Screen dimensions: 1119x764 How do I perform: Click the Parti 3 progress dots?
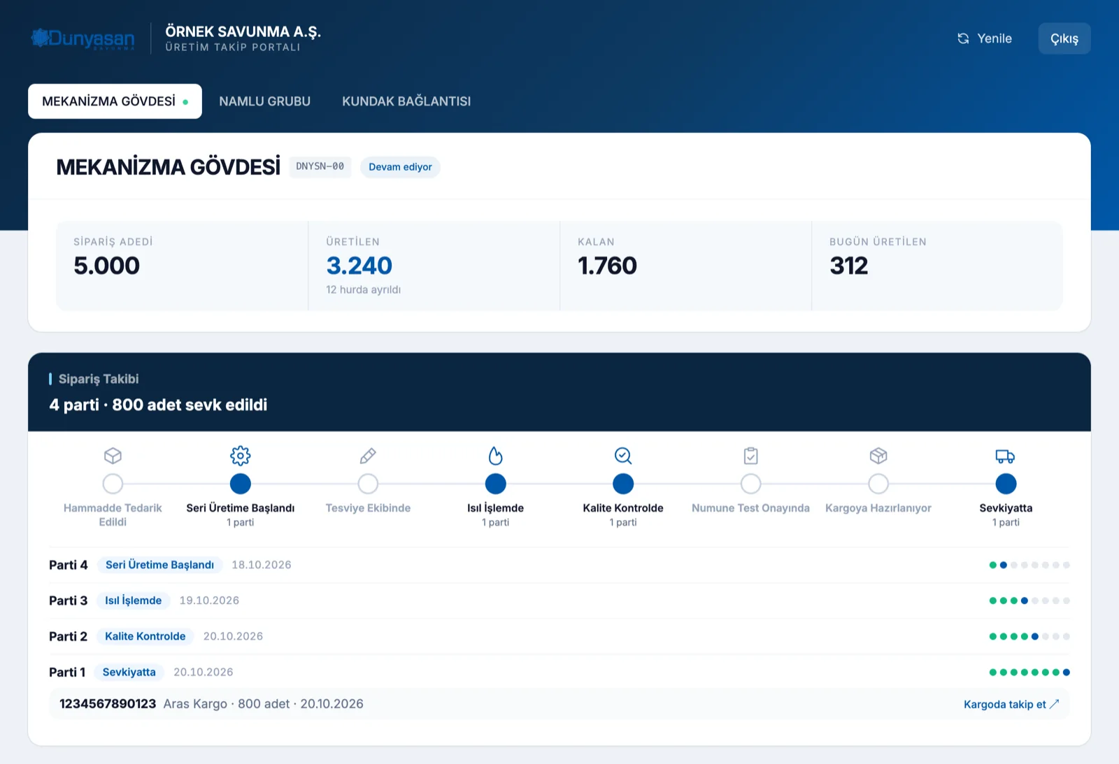[1029, 600]
